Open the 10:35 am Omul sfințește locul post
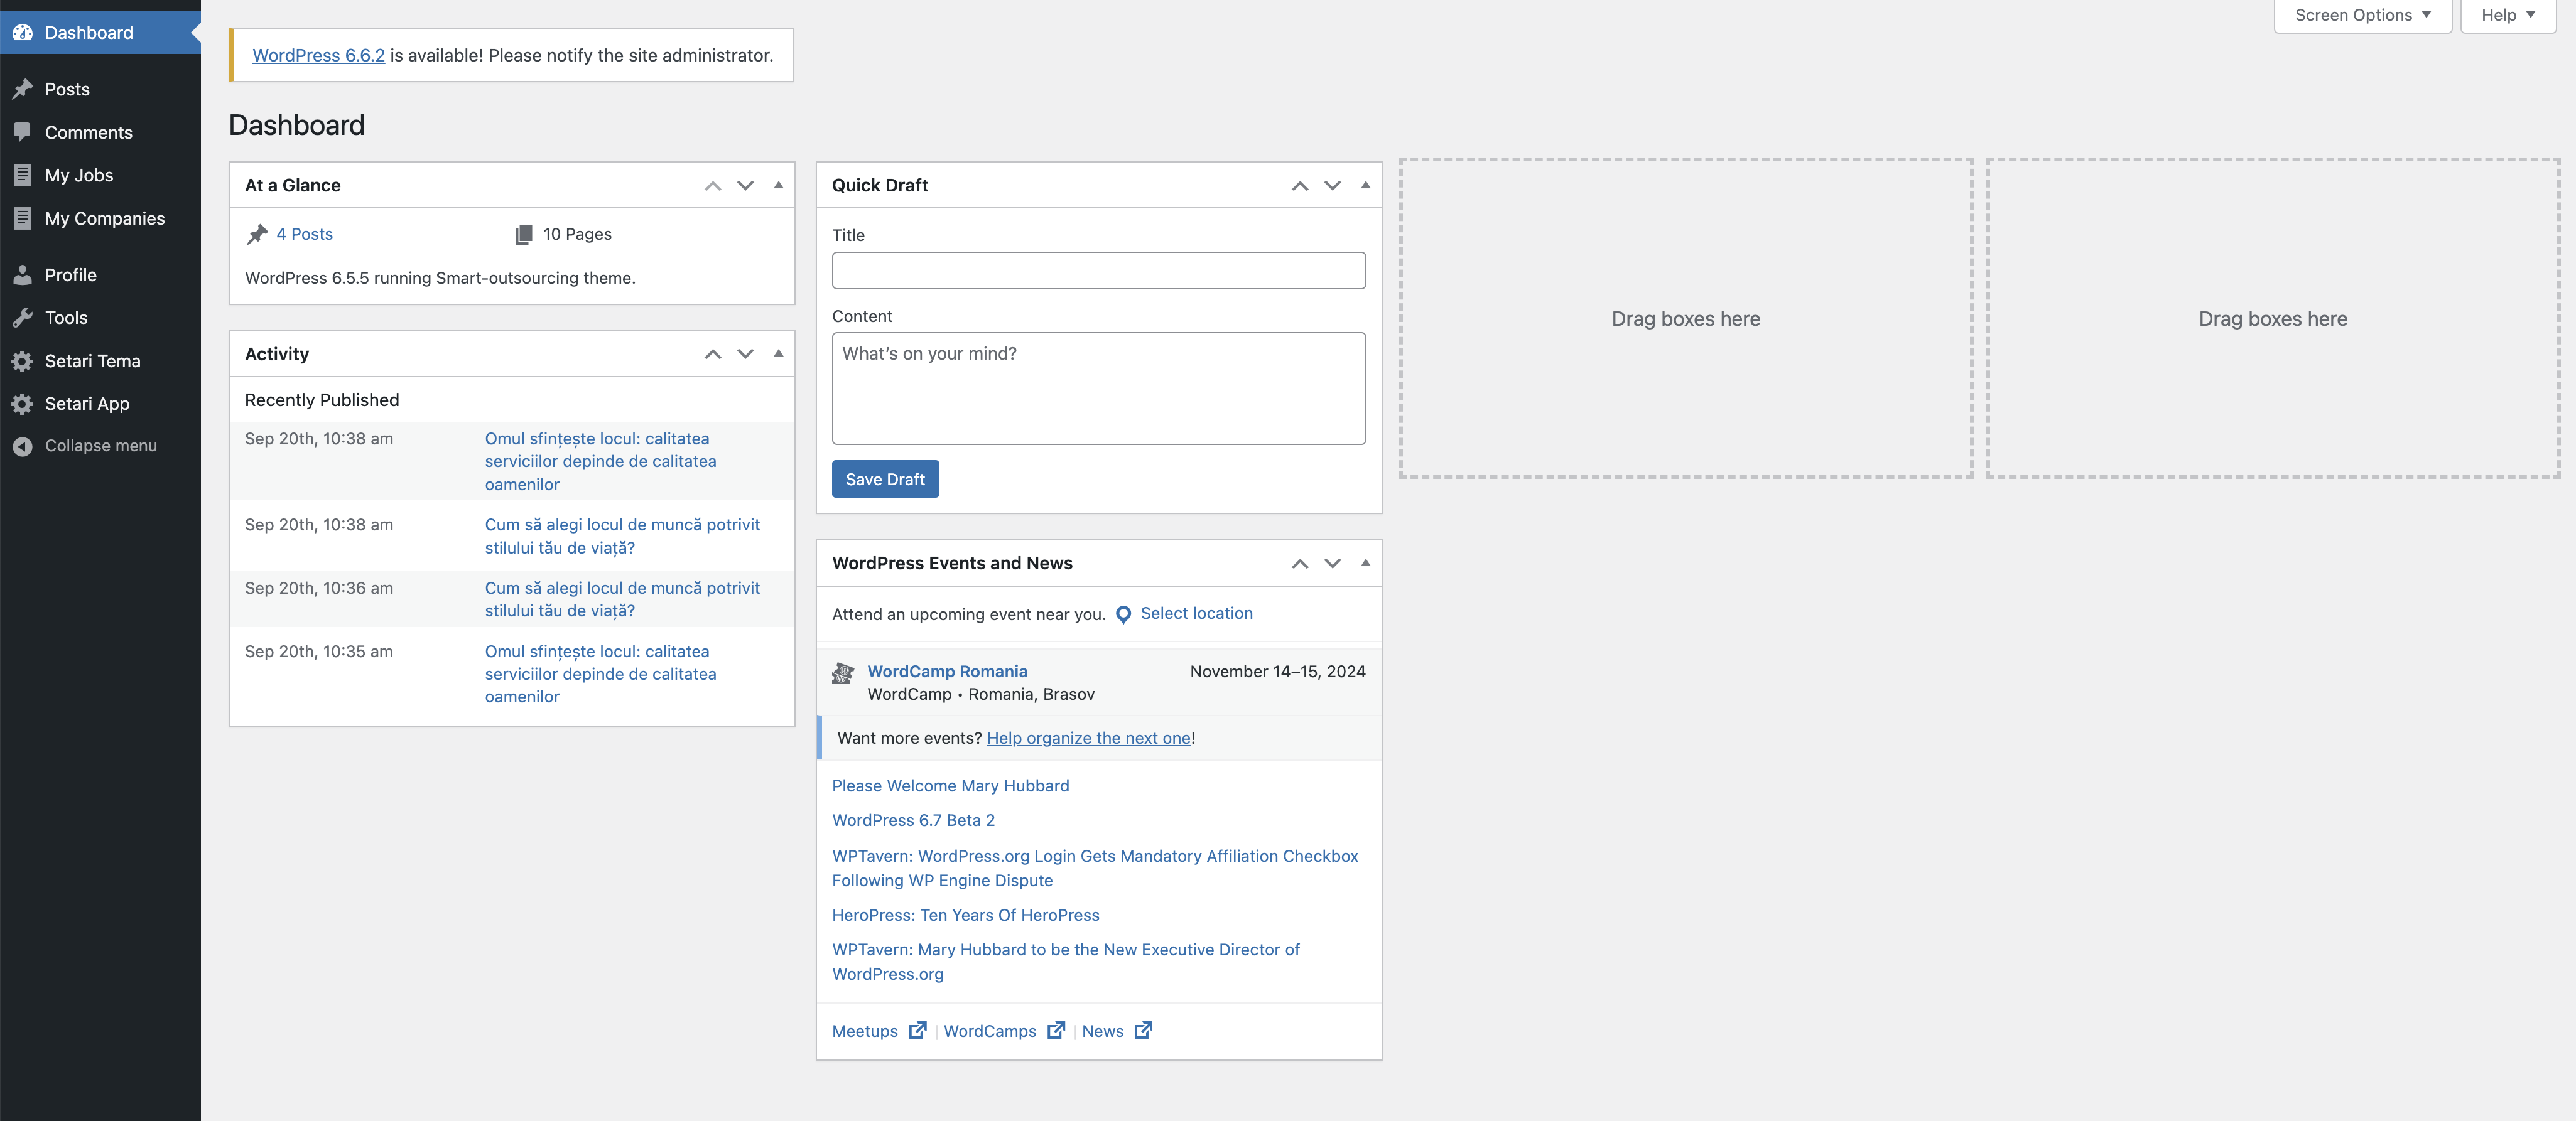 click(x=600, y=674)
